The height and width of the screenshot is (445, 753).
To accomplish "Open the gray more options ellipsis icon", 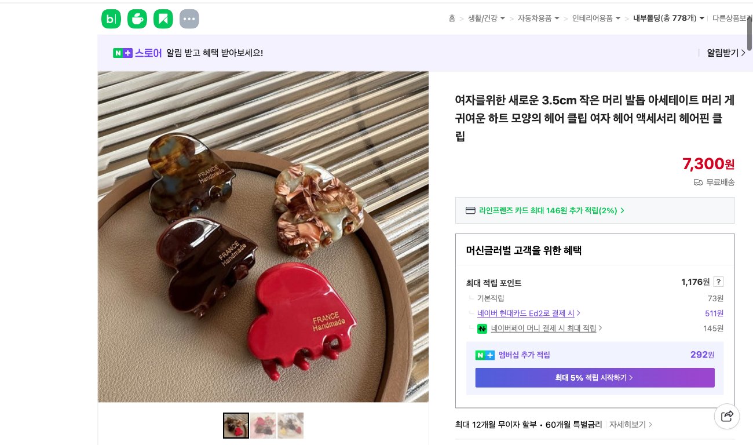I will (189, 19).
